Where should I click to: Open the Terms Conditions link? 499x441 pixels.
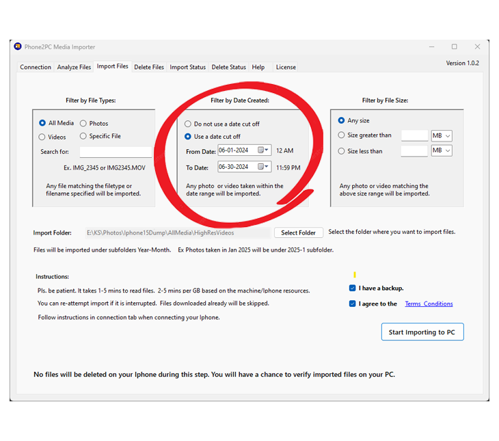429,304
